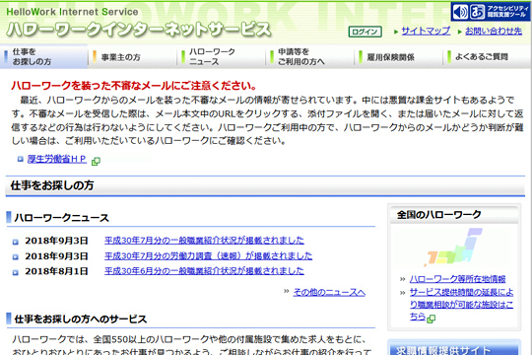The width and height of the screenshot is (532, 355).
Task: Select the よくあるご質問 navigation tab
Action: [487, 57]
